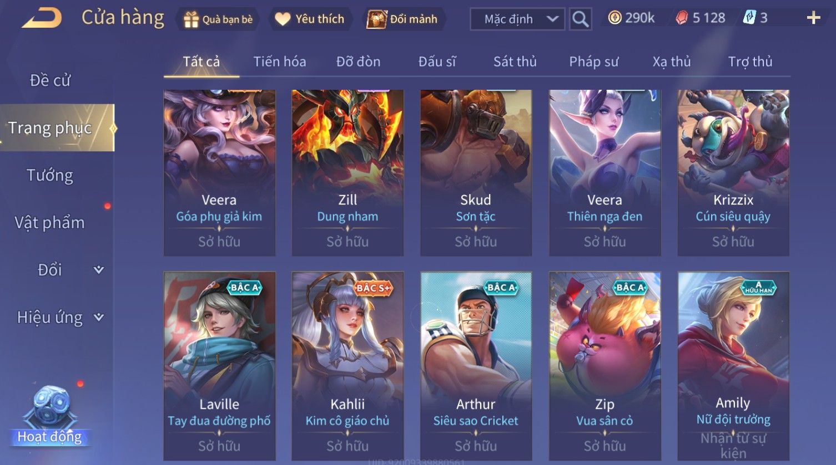Switch to the Sát thủ tab

(x=515, y=62)
